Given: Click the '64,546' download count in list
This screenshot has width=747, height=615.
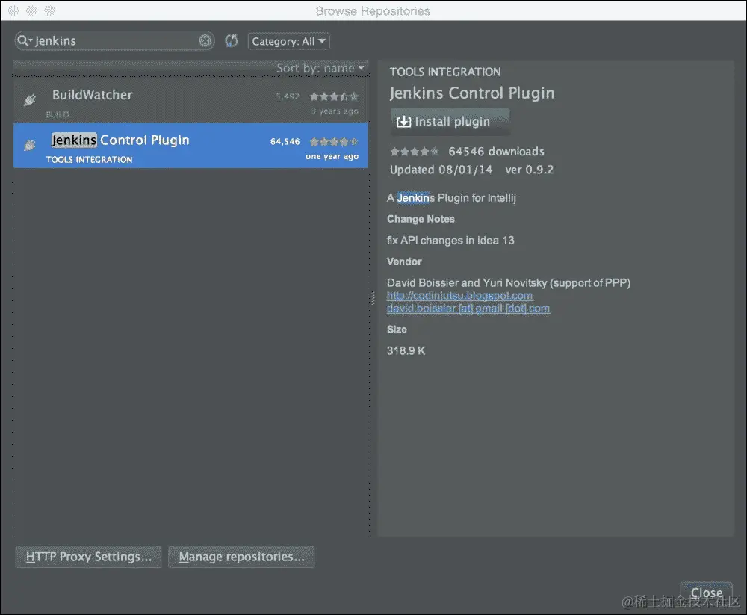Looking at the screenshot, I should coord(285,141).
